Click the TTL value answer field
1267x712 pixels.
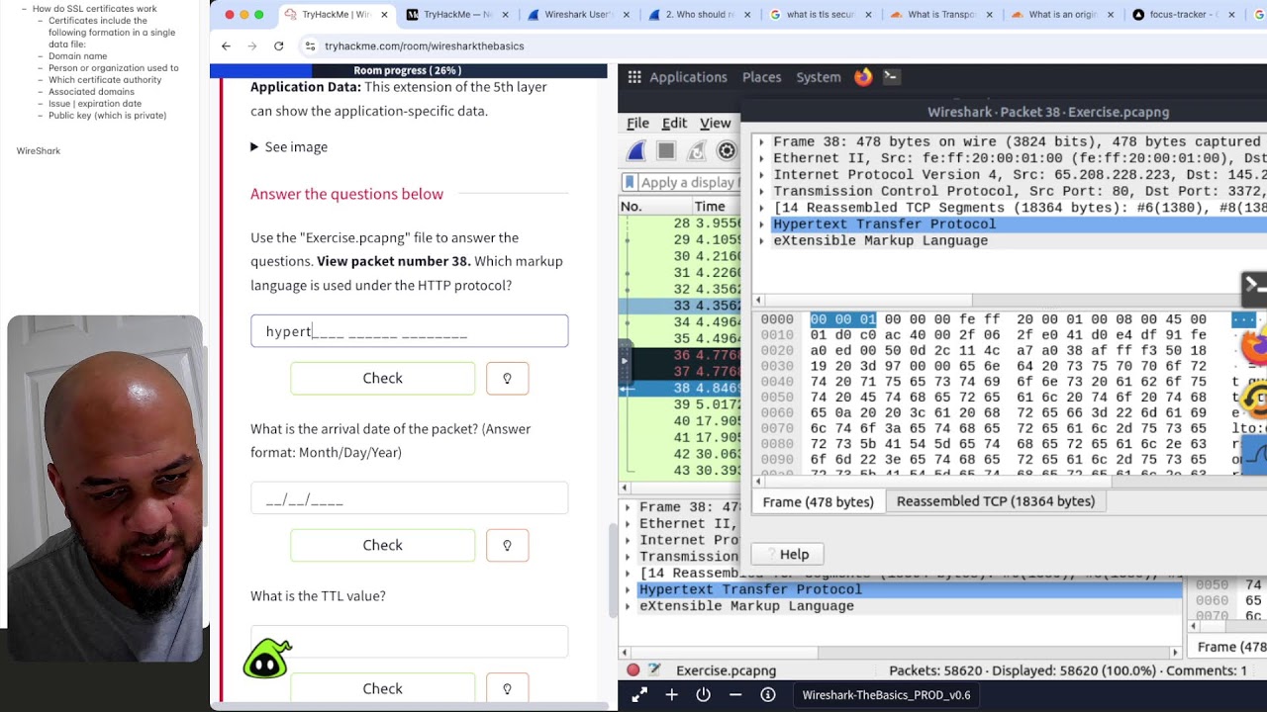coord(410,642)
